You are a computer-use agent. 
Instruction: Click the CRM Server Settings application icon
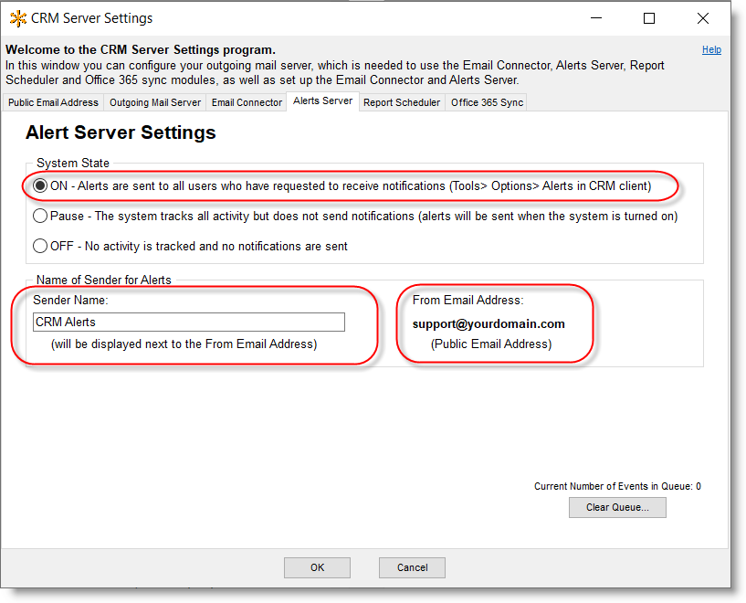coord(16,17)
